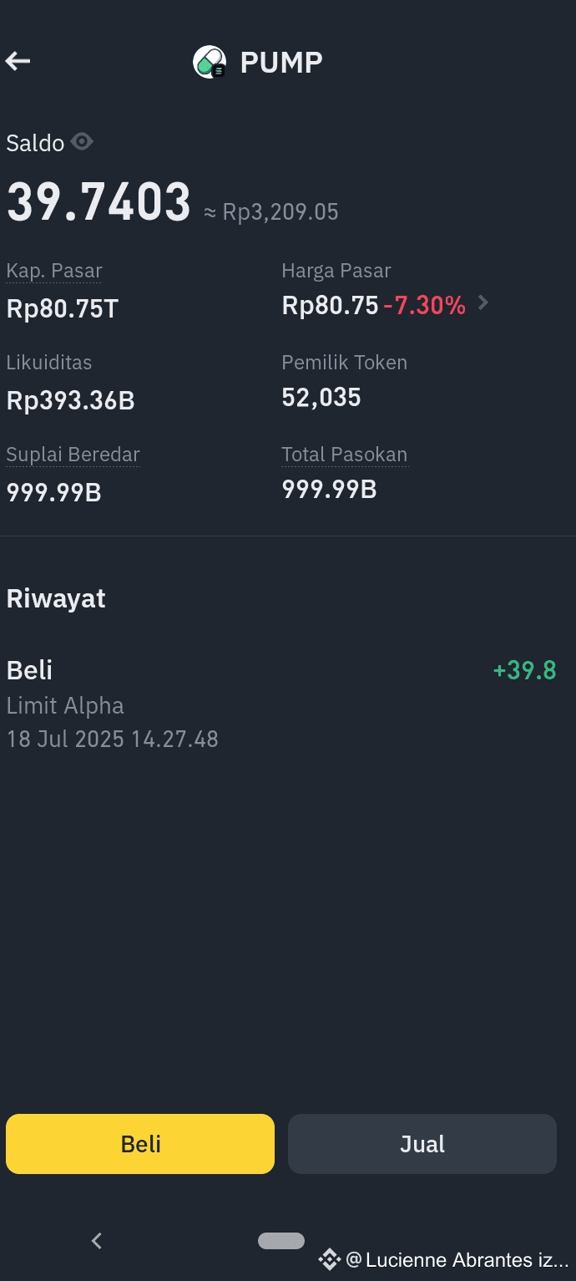576x1281 pixels.
Task: Open the Beli history entry
Action: (x=281, y=704)
